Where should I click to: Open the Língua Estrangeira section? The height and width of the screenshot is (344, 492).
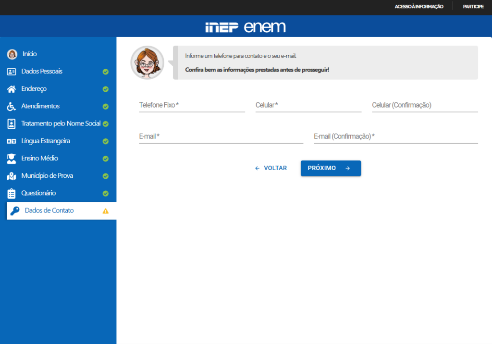(x=46, y=141)
